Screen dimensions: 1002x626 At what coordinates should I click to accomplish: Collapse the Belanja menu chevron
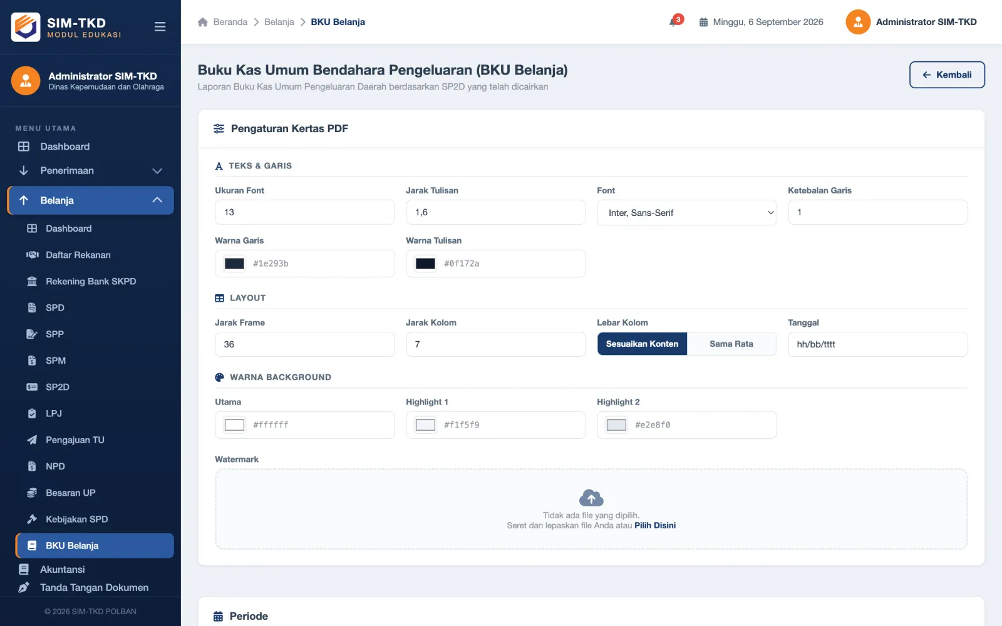(x=157, y=200)
